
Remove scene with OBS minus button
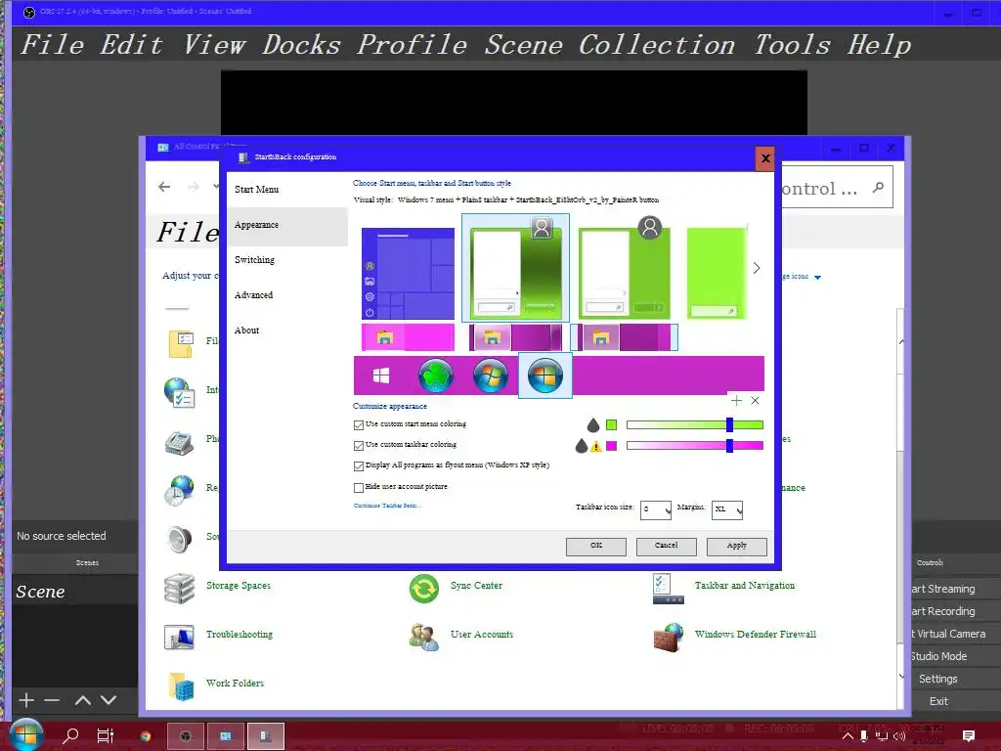click(x=52, y=700)
